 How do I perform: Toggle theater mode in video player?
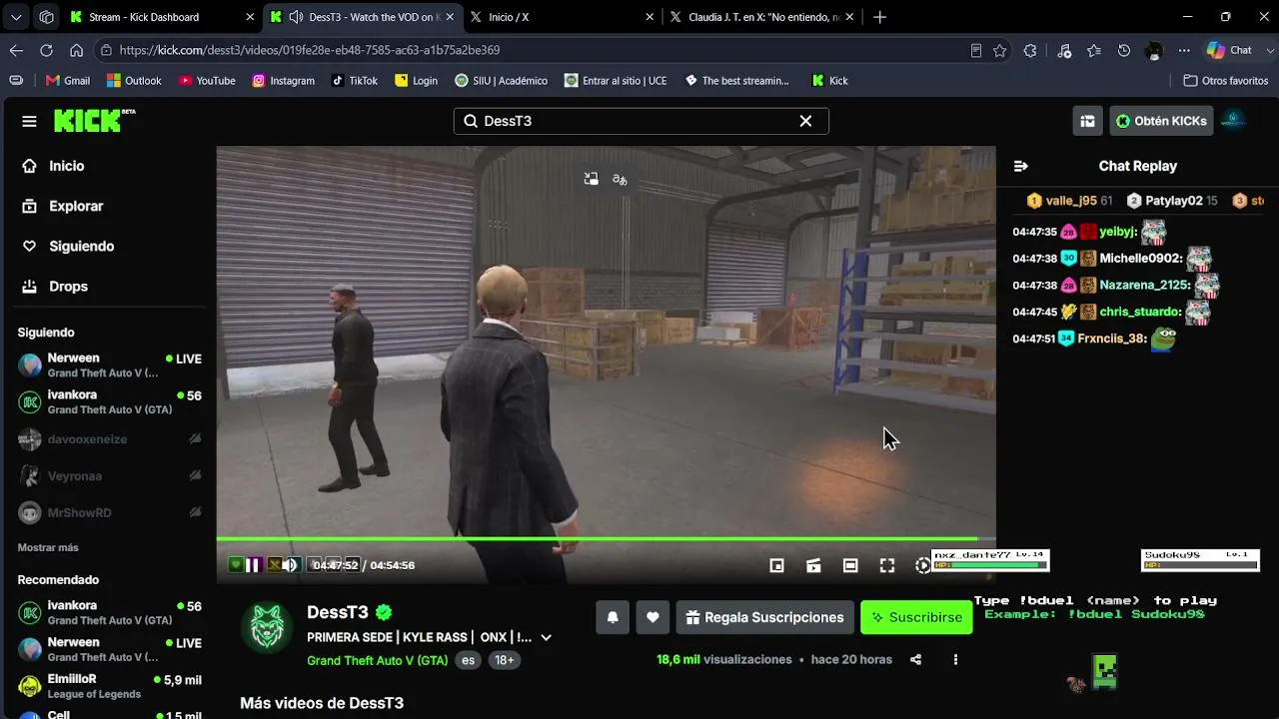pyautogui.click(x=850, y=565)
